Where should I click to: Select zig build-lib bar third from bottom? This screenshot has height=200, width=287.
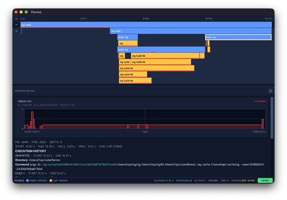coord(157,68)
